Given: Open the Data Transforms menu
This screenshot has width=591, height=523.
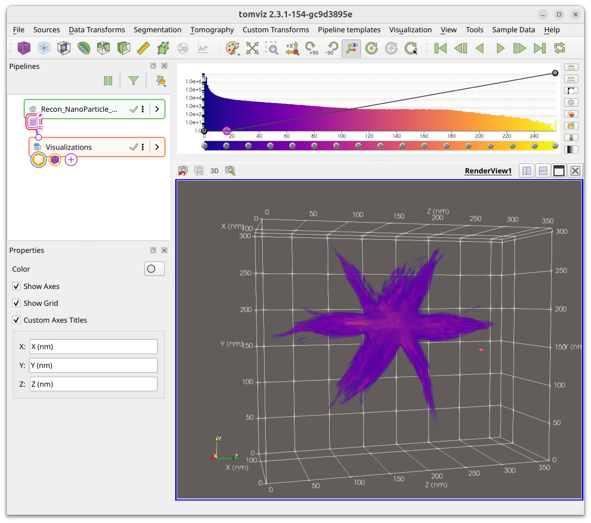Looking at the screenshot, I should (x=97, y=30).
